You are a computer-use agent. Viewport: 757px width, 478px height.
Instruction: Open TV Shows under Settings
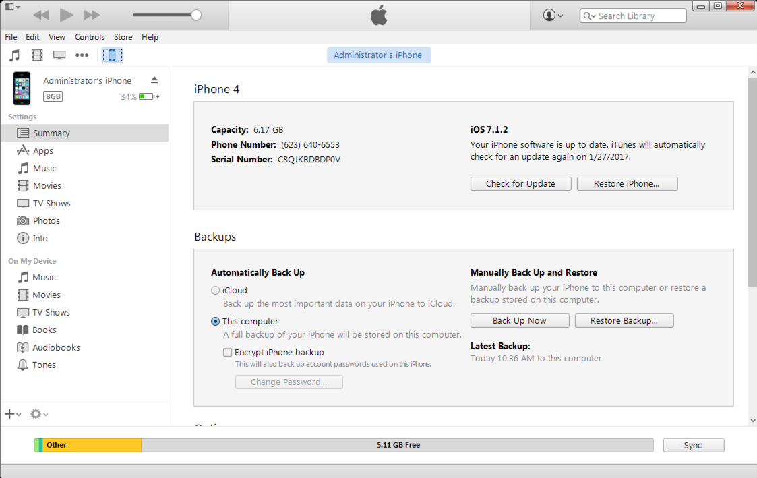tap(85, 204)
